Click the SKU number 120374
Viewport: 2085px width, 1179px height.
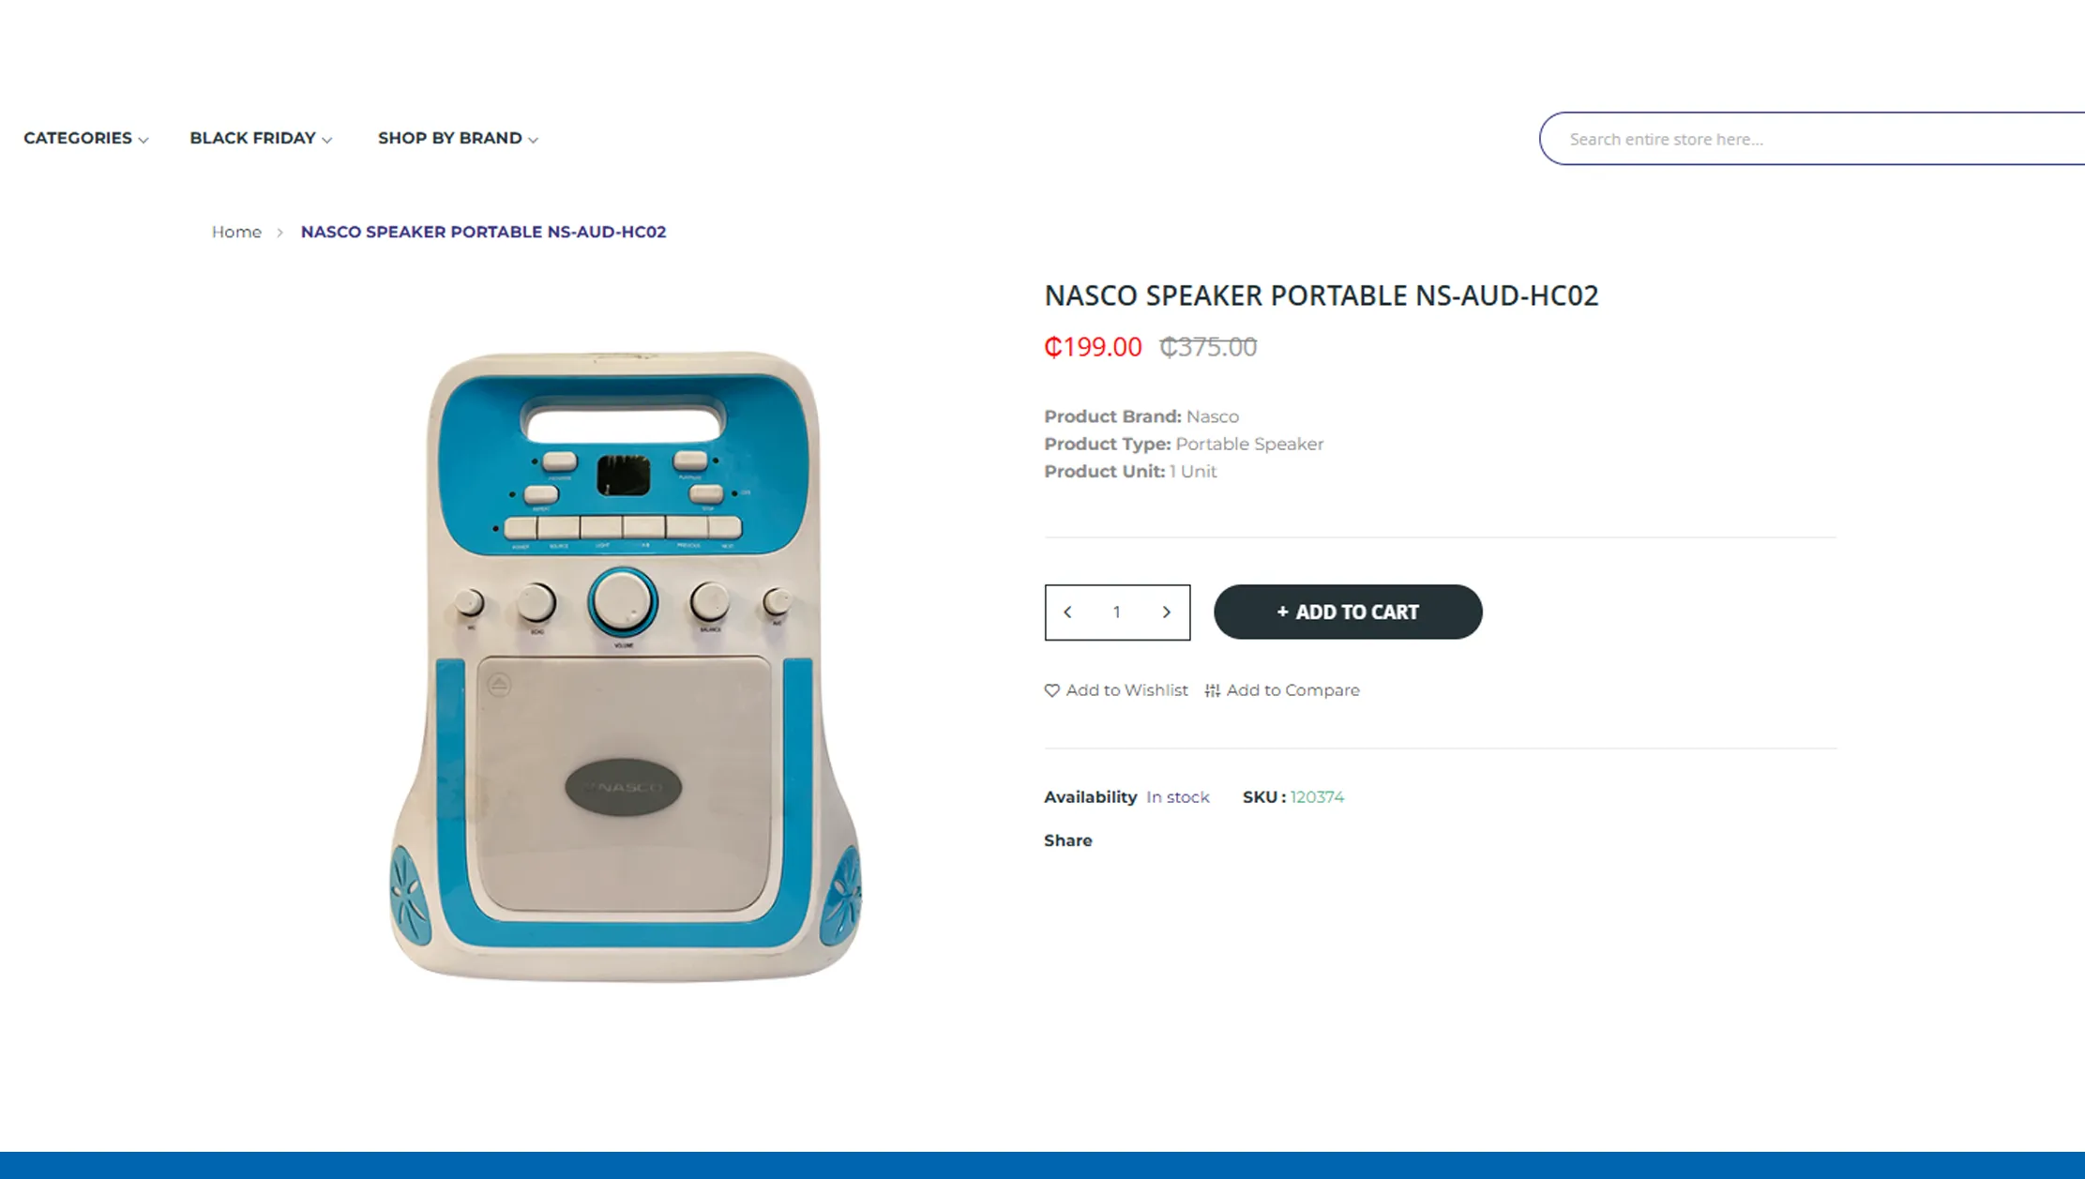1317,797
